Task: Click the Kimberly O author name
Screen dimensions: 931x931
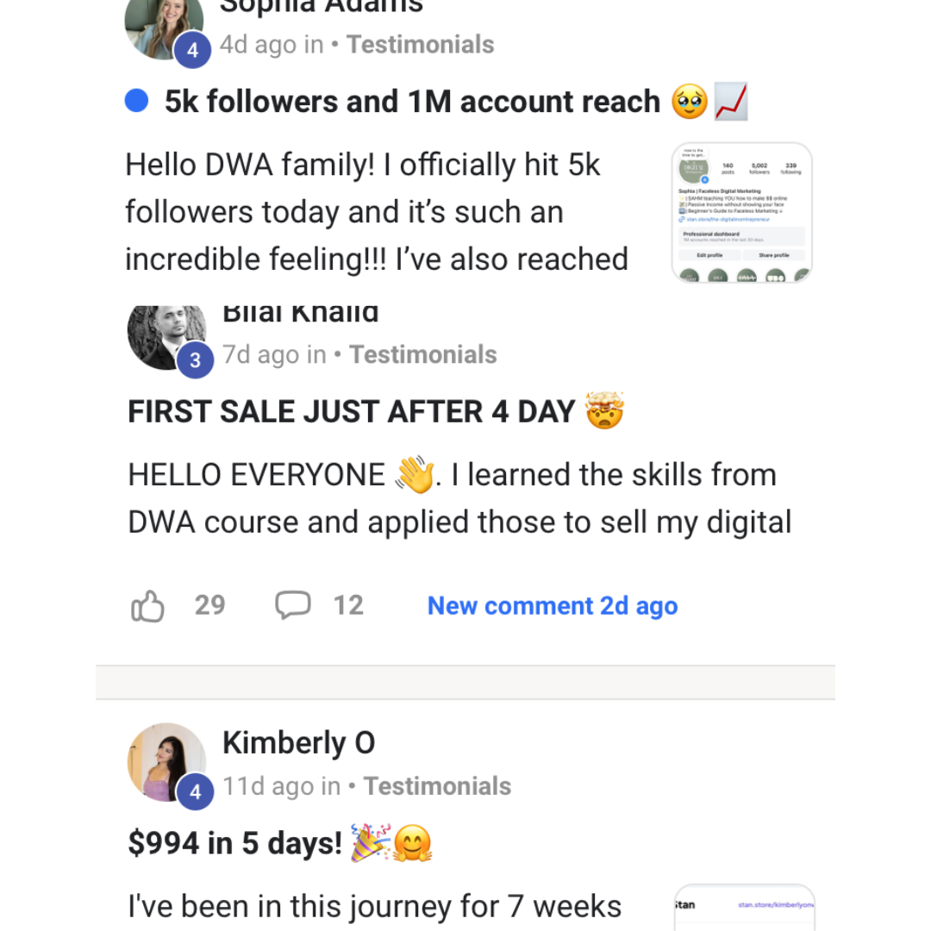Action: click(298, 742)
